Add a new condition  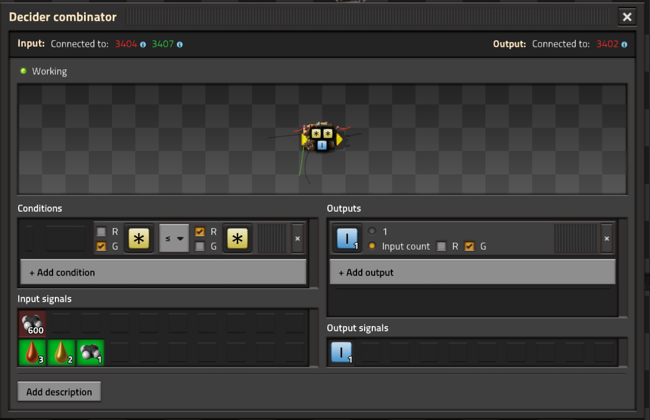[x=163, y=272]
